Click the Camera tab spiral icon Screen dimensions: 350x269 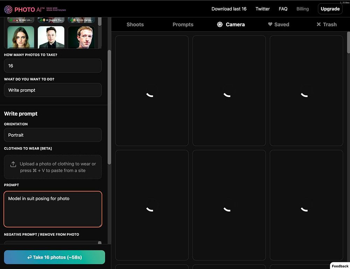click(x=220, y=25)
